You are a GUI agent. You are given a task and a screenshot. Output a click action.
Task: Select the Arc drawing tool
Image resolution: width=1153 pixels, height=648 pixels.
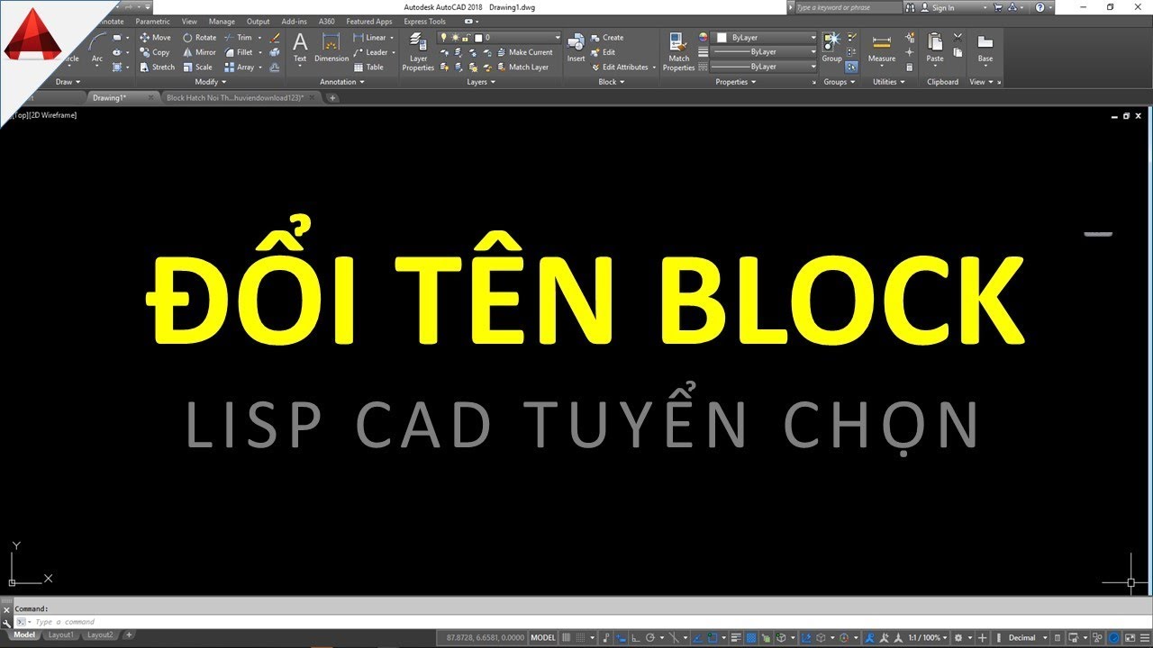tap(97, 49)
